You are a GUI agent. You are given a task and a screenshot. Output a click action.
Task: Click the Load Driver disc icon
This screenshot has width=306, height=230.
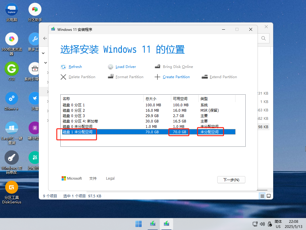tap(111, 67)
